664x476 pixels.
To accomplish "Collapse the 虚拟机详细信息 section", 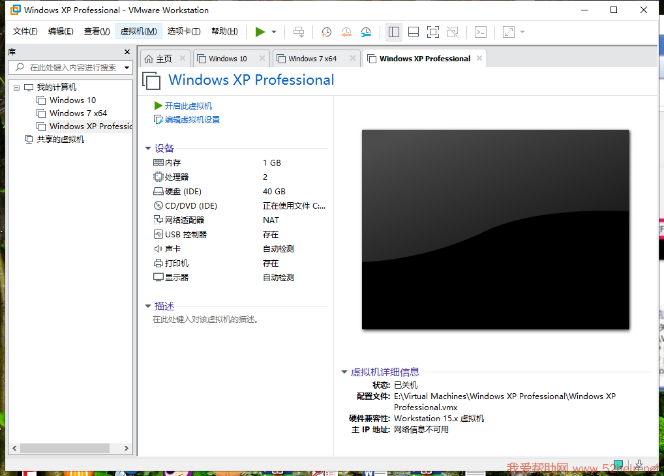I will coord(344,372).
